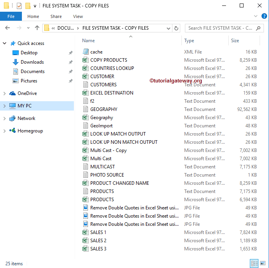269x268 pixels.
Task: Go back with the Back arrow
Action: [x=7, y=28]
